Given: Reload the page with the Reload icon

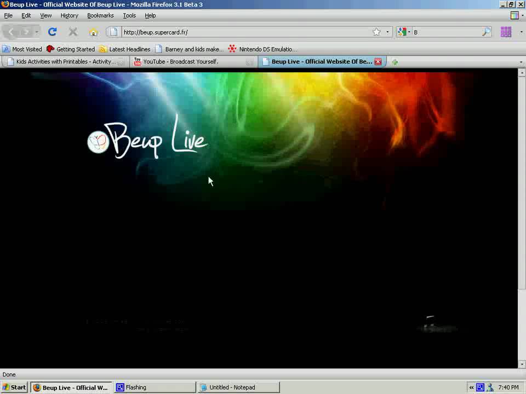Looking at the screenshot, I should coord(52,32).
